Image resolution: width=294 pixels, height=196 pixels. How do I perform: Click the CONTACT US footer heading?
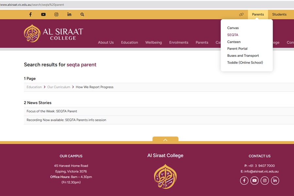coord(259,156)
